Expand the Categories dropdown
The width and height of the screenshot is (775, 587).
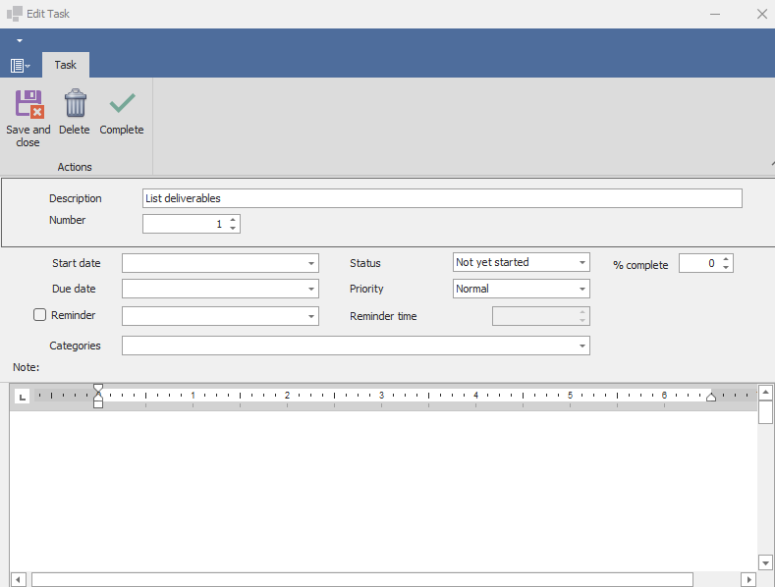click(582, 346)
